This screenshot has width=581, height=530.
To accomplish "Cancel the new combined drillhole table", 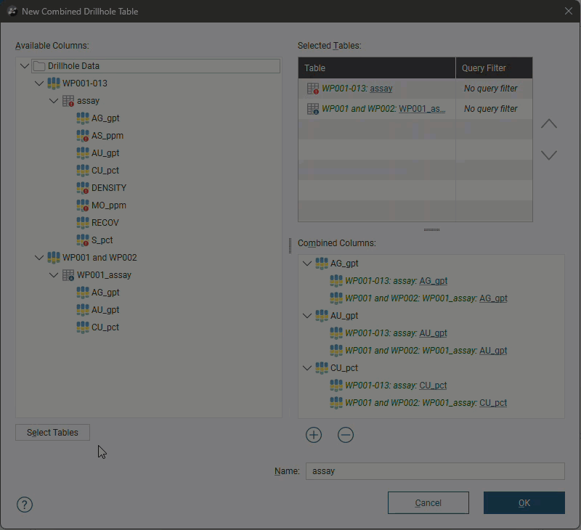I will click(428, 502).
